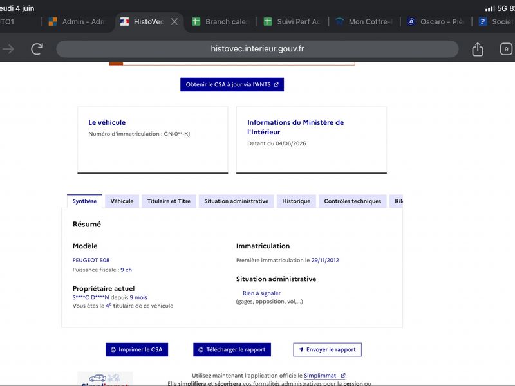Open the Historique tab
515x386 pixels.
296,201
